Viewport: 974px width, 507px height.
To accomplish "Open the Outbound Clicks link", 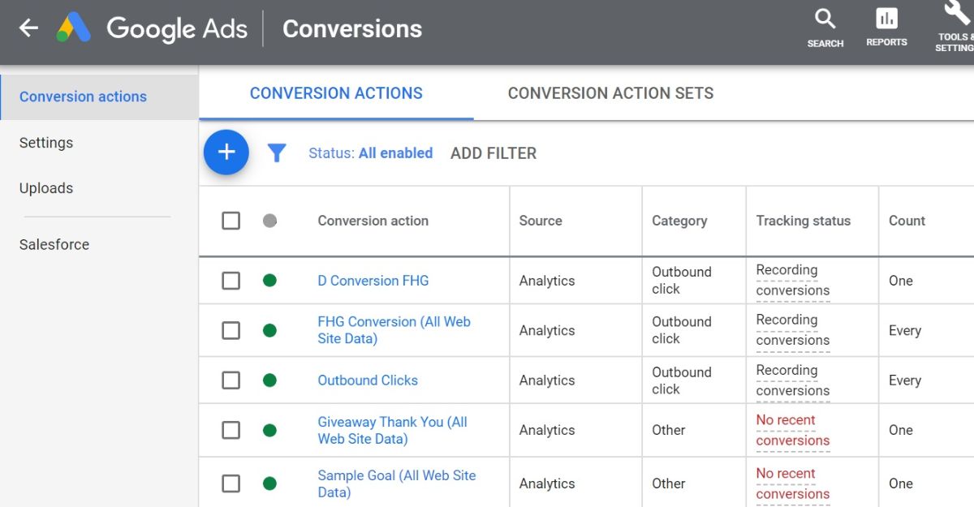I will tap(368, 380).
